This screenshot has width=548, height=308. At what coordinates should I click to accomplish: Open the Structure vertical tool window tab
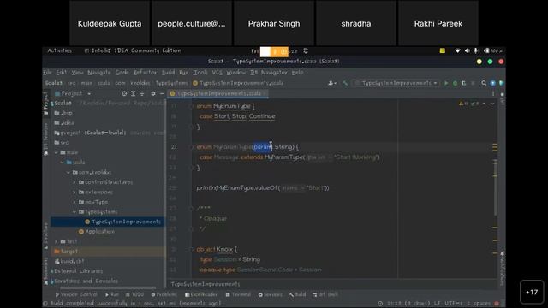tap(45, 236)
